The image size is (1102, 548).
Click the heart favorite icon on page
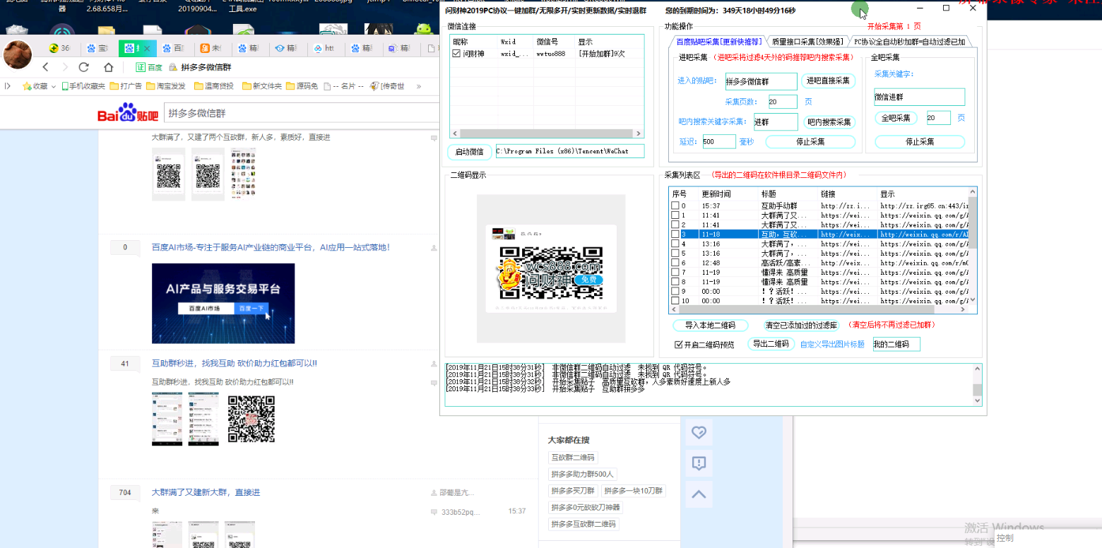pos(699,432)
